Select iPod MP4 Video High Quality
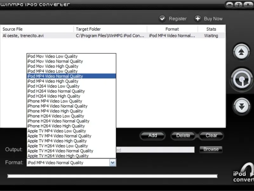The image size is (254, 191). pos(71,81)
